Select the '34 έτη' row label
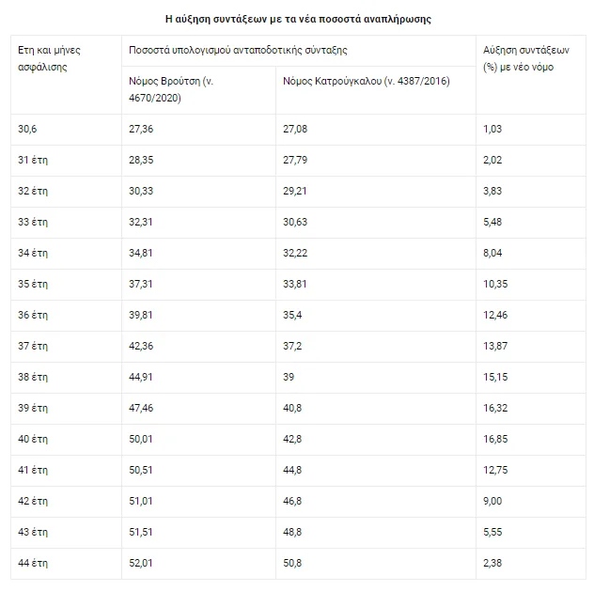This screenshot has width=594, height=591. (33, 252)
